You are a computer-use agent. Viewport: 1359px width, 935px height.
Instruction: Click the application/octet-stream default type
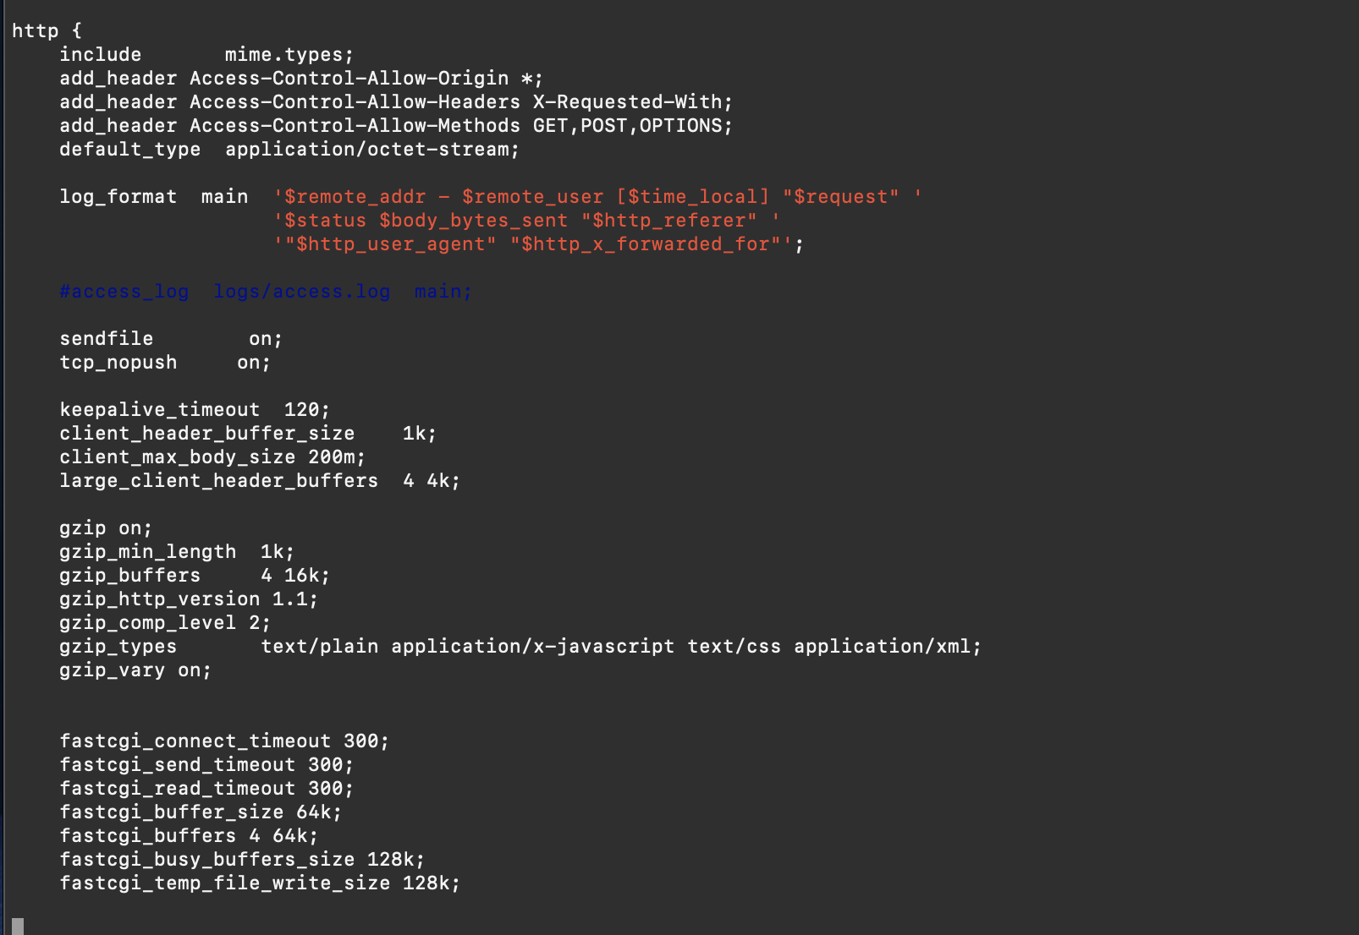[372, 150]
